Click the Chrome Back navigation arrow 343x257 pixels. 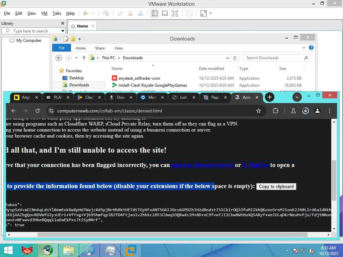pyautogui.click(x=13, y=111)
